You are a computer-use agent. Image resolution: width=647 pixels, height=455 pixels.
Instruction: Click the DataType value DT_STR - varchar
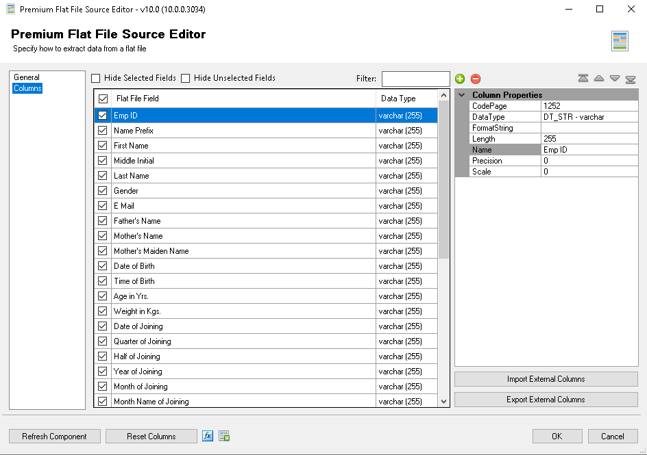[589, 117]
